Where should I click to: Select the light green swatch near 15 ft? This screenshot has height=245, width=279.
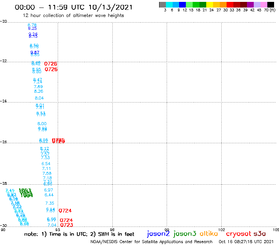point(189,5)
